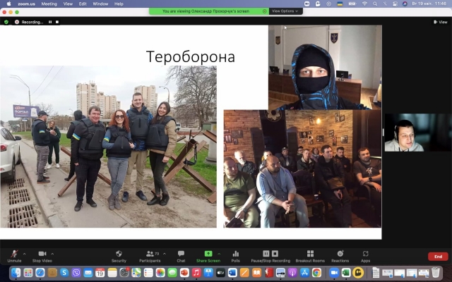Open the View Options dropdown

pyautogui.click(x=285, y=11)
